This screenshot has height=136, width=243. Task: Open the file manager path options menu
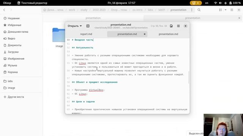[x=192, y=10]
